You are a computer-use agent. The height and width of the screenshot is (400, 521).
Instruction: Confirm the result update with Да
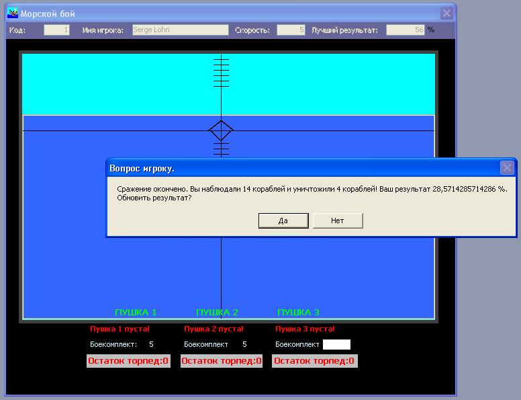click(x=283, y=221)
